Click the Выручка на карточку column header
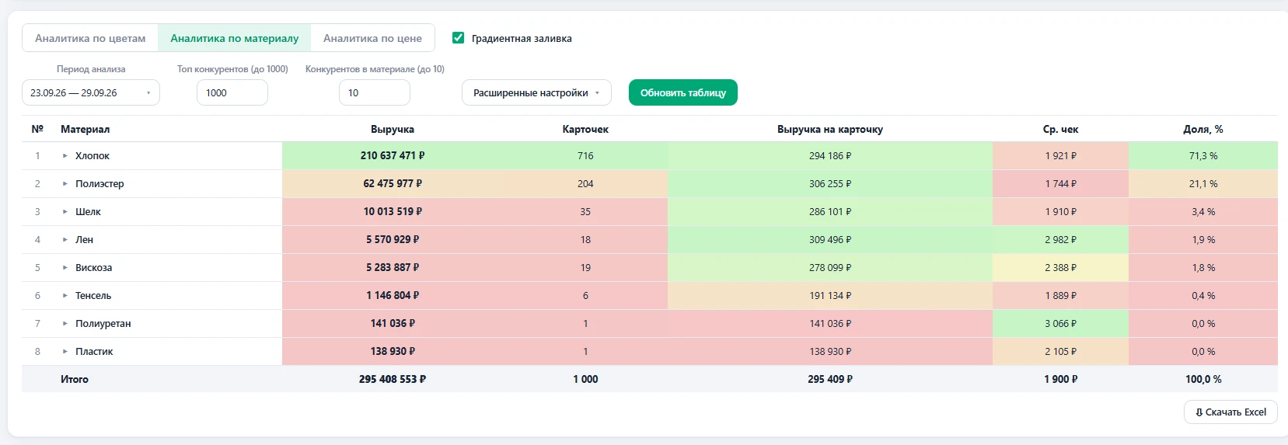Viewport: 1288px width, 445px height. click(830, 129)
